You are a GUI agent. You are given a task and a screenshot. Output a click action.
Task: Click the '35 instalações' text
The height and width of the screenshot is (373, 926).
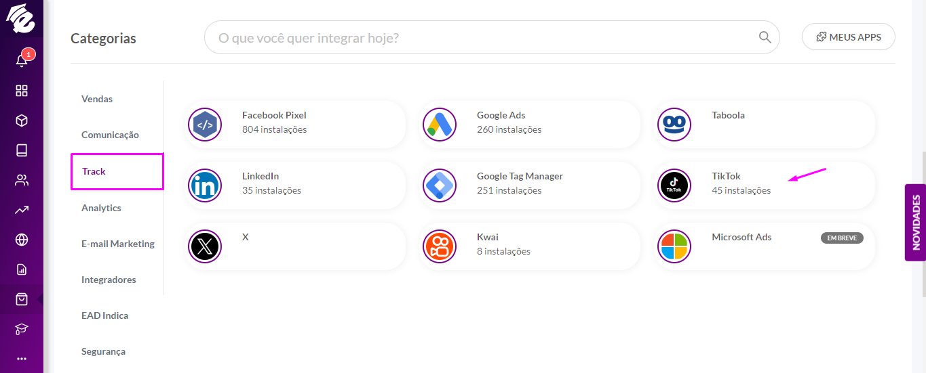coord(271,190)
